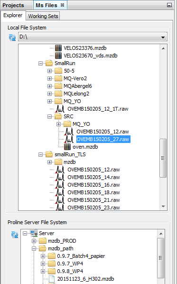
Task: Select the OVEMB150205_12_1T.raw spectrum icon
Action: 60,109
